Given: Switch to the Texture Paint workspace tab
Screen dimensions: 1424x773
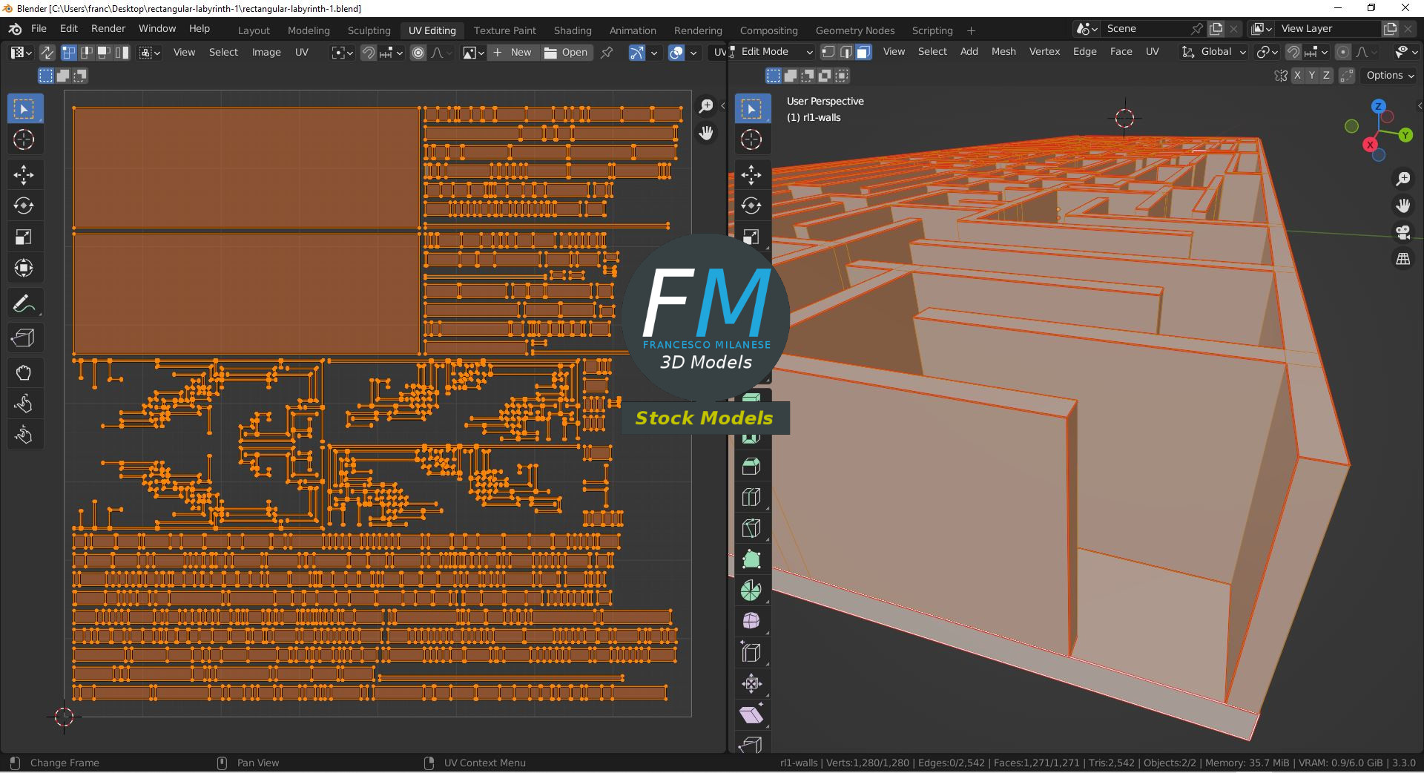Looking at the screenshot, I should click(x=504, y=30).
